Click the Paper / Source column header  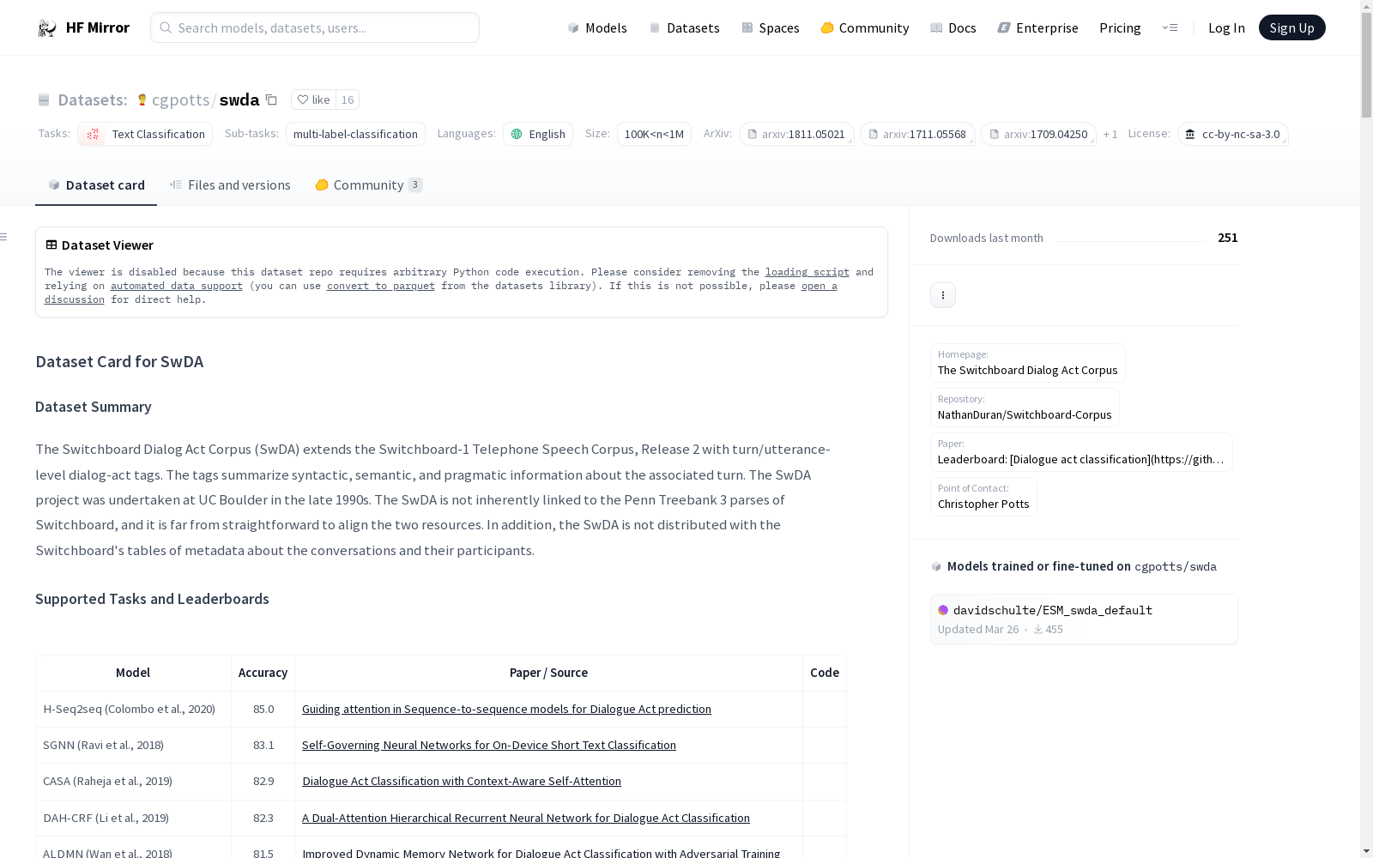coord(548,673)
